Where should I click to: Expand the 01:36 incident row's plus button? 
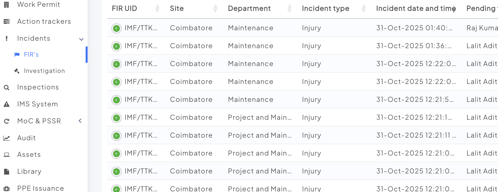[116, 46]
